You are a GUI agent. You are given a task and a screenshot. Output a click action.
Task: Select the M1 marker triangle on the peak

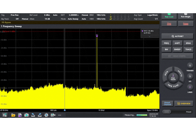tap(97, 36)
